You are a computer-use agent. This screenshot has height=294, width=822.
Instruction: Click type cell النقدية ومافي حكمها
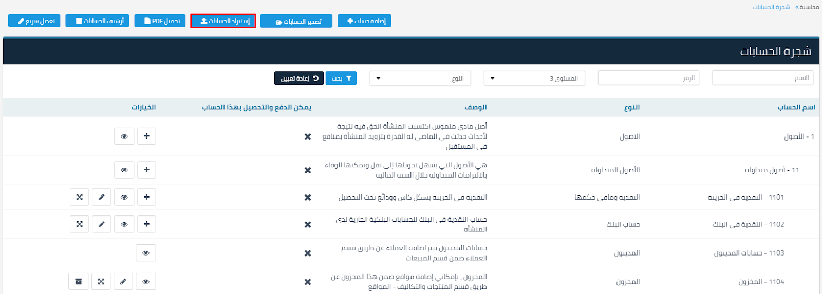[x=607, y=197]
